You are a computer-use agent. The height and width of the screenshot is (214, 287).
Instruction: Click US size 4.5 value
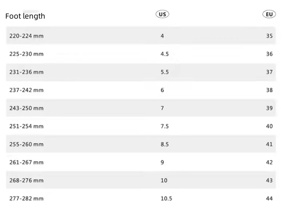pyautogui.click(x=164, y=54)
